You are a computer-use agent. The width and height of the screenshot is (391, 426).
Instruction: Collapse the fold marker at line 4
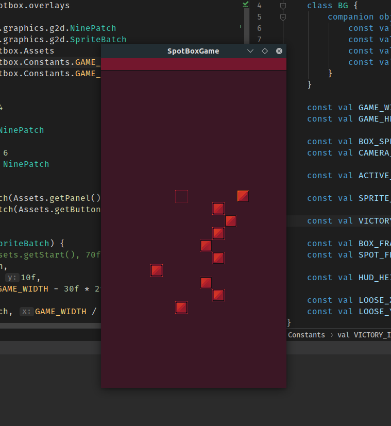point(283,6)
